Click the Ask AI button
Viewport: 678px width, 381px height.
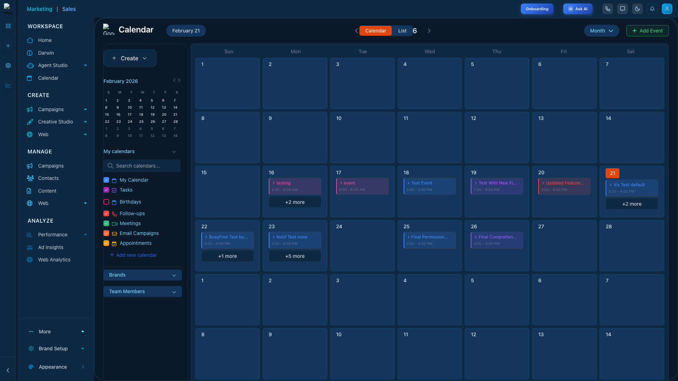click(x=578, y=9)
